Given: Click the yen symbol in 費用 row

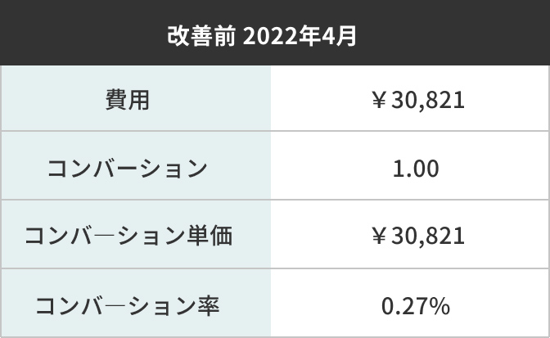Looking at the screenshot, I should [x=379, y=100].
